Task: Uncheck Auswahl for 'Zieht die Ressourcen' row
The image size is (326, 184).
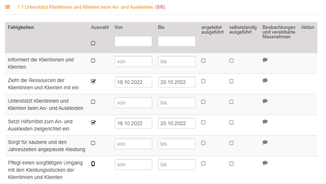Action: (x=93, y=81)
